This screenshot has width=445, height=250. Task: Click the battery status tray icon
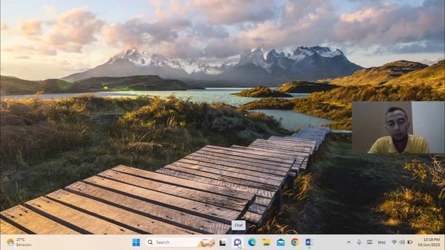410,242
